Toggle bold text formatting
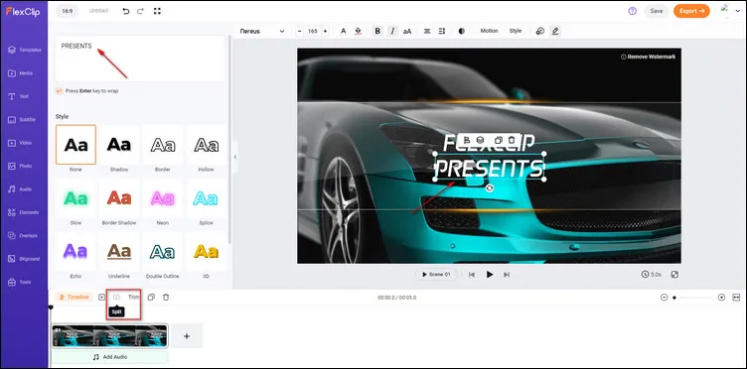Viewport: 747px width, 369px height. tap(377, 31)
